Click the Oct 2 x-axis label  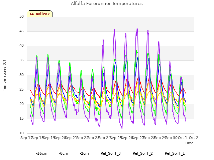[x=194, y=138]
